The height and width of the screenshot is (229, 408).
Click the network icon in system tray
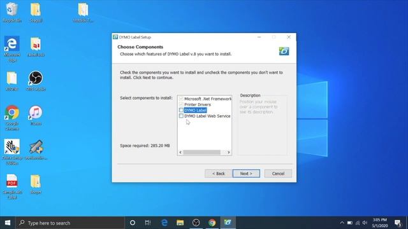coord(358,223)
